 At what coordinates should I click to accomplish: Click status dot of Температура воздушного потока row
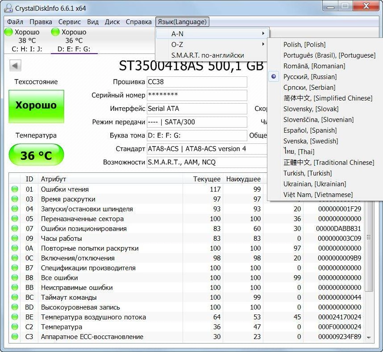[15, 317]
